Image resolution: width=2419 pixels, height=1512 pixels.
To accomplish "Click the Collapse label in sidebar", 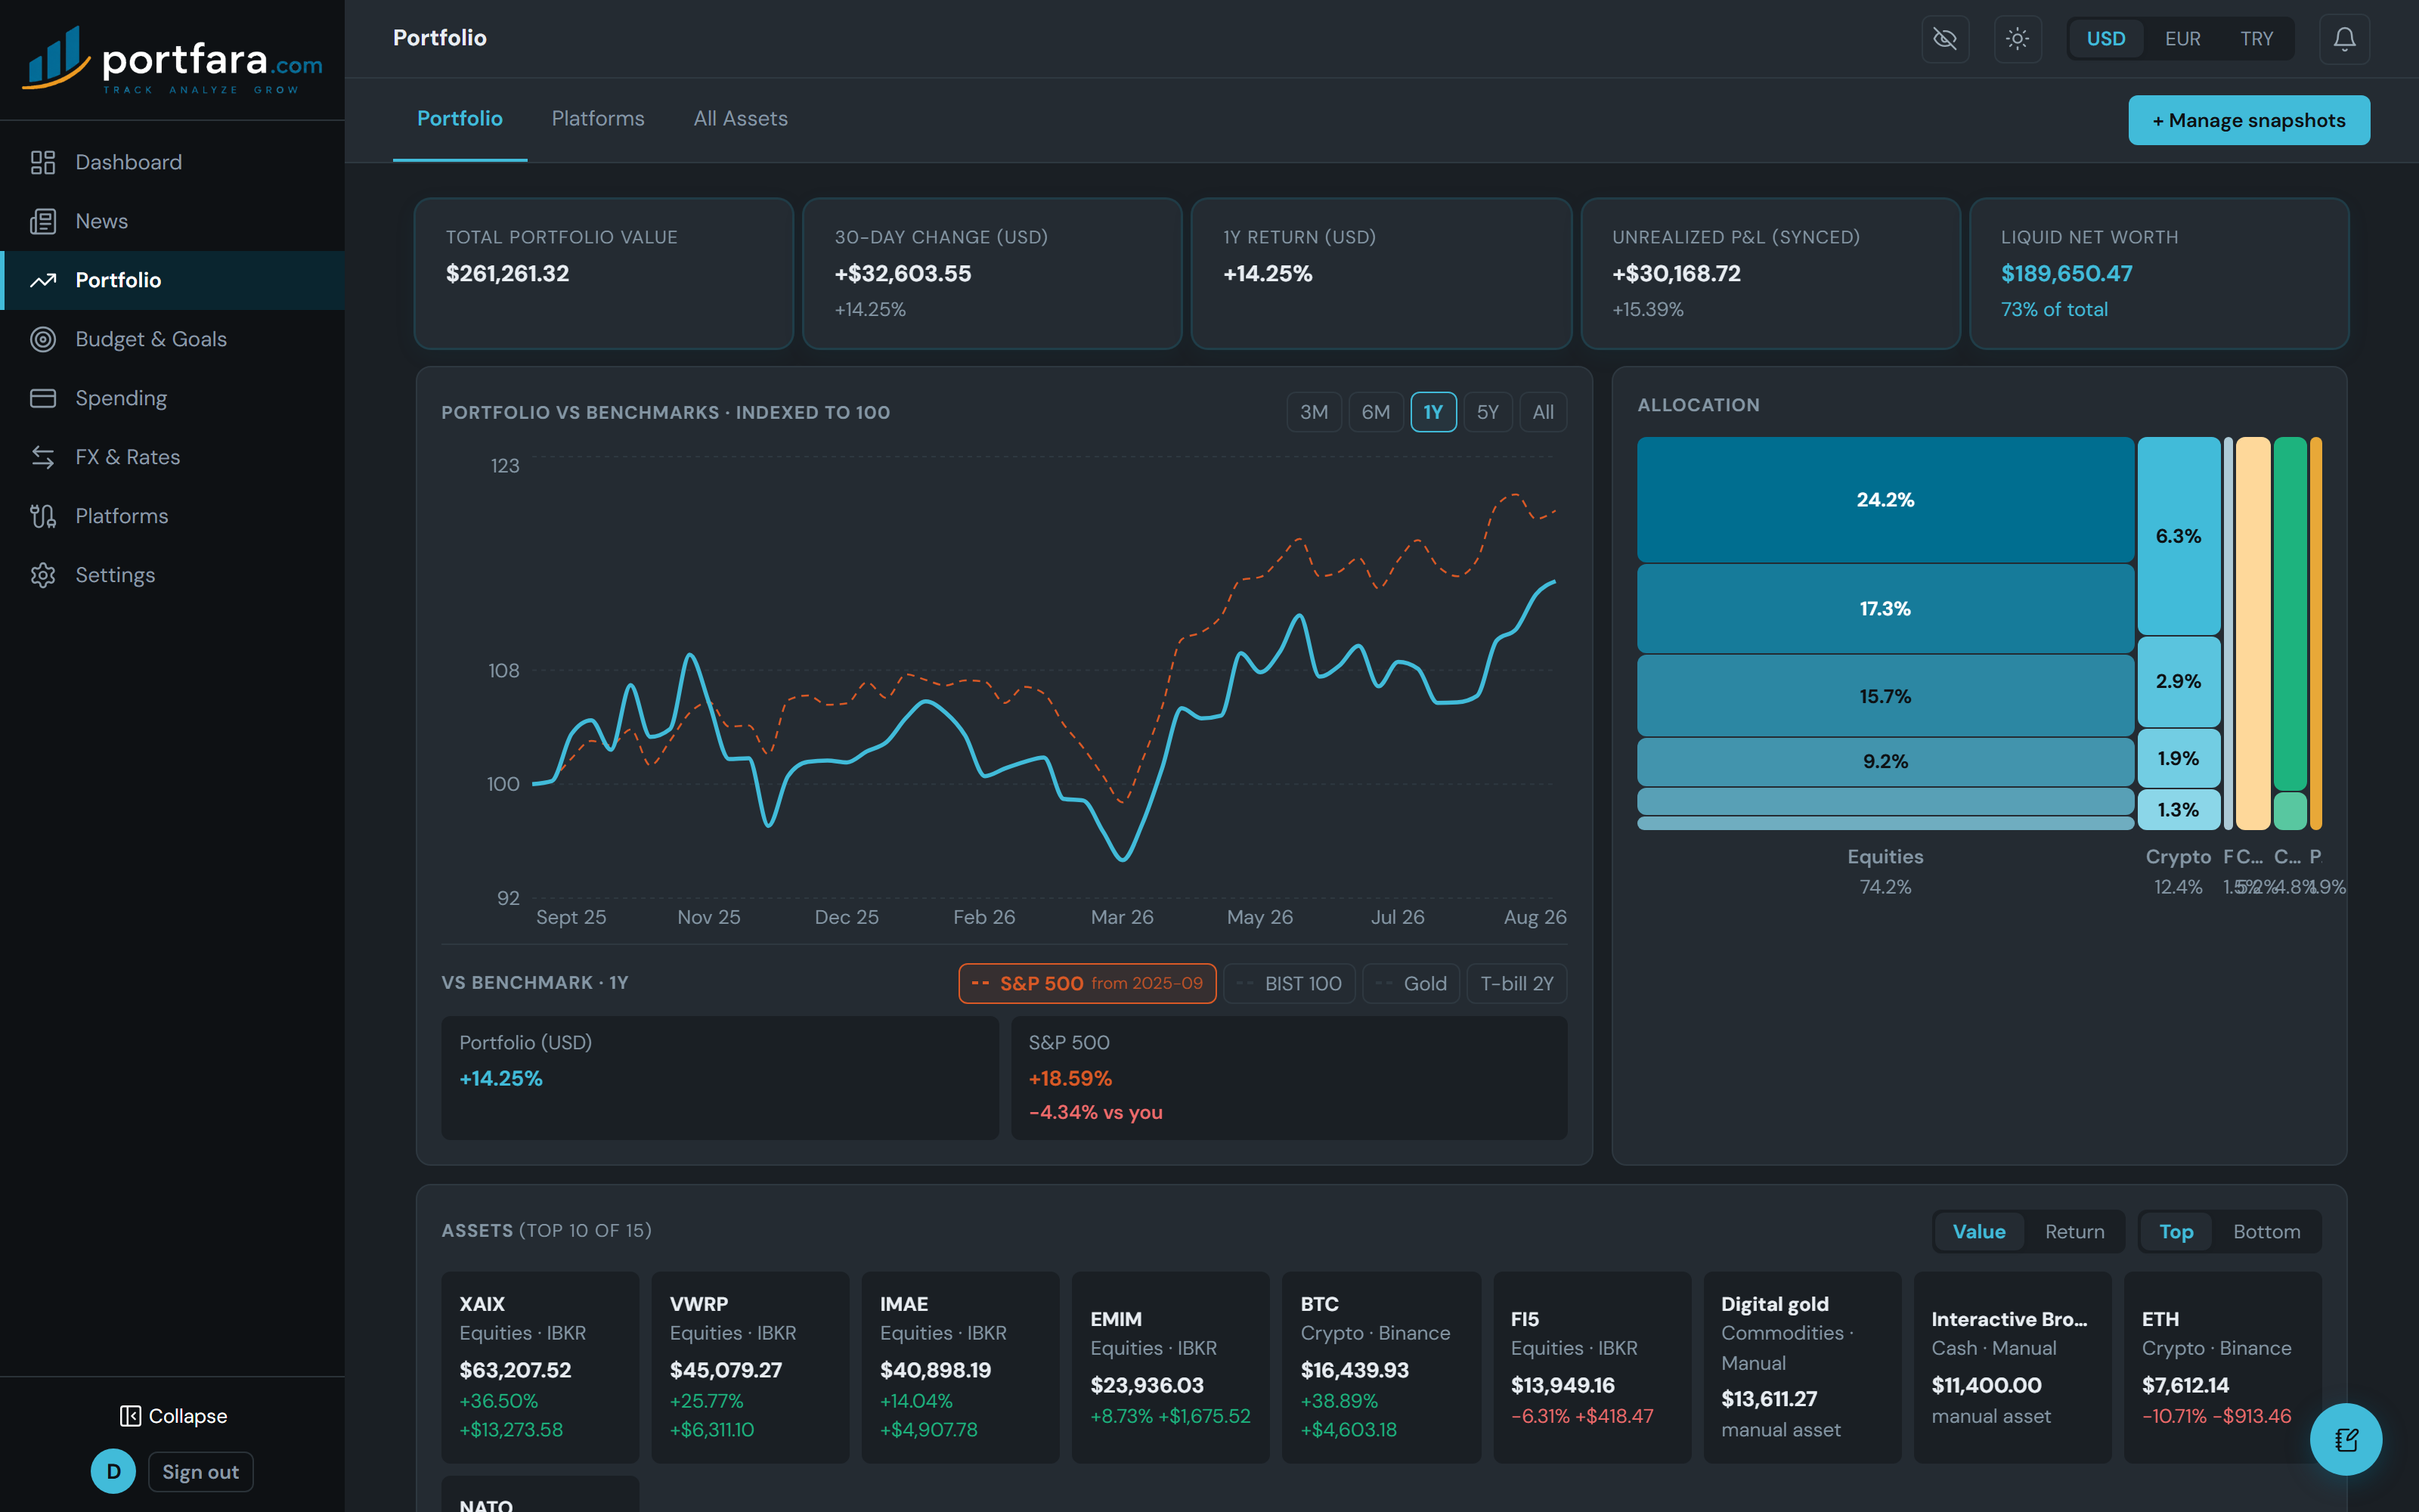I will [x=188, y=1416].
